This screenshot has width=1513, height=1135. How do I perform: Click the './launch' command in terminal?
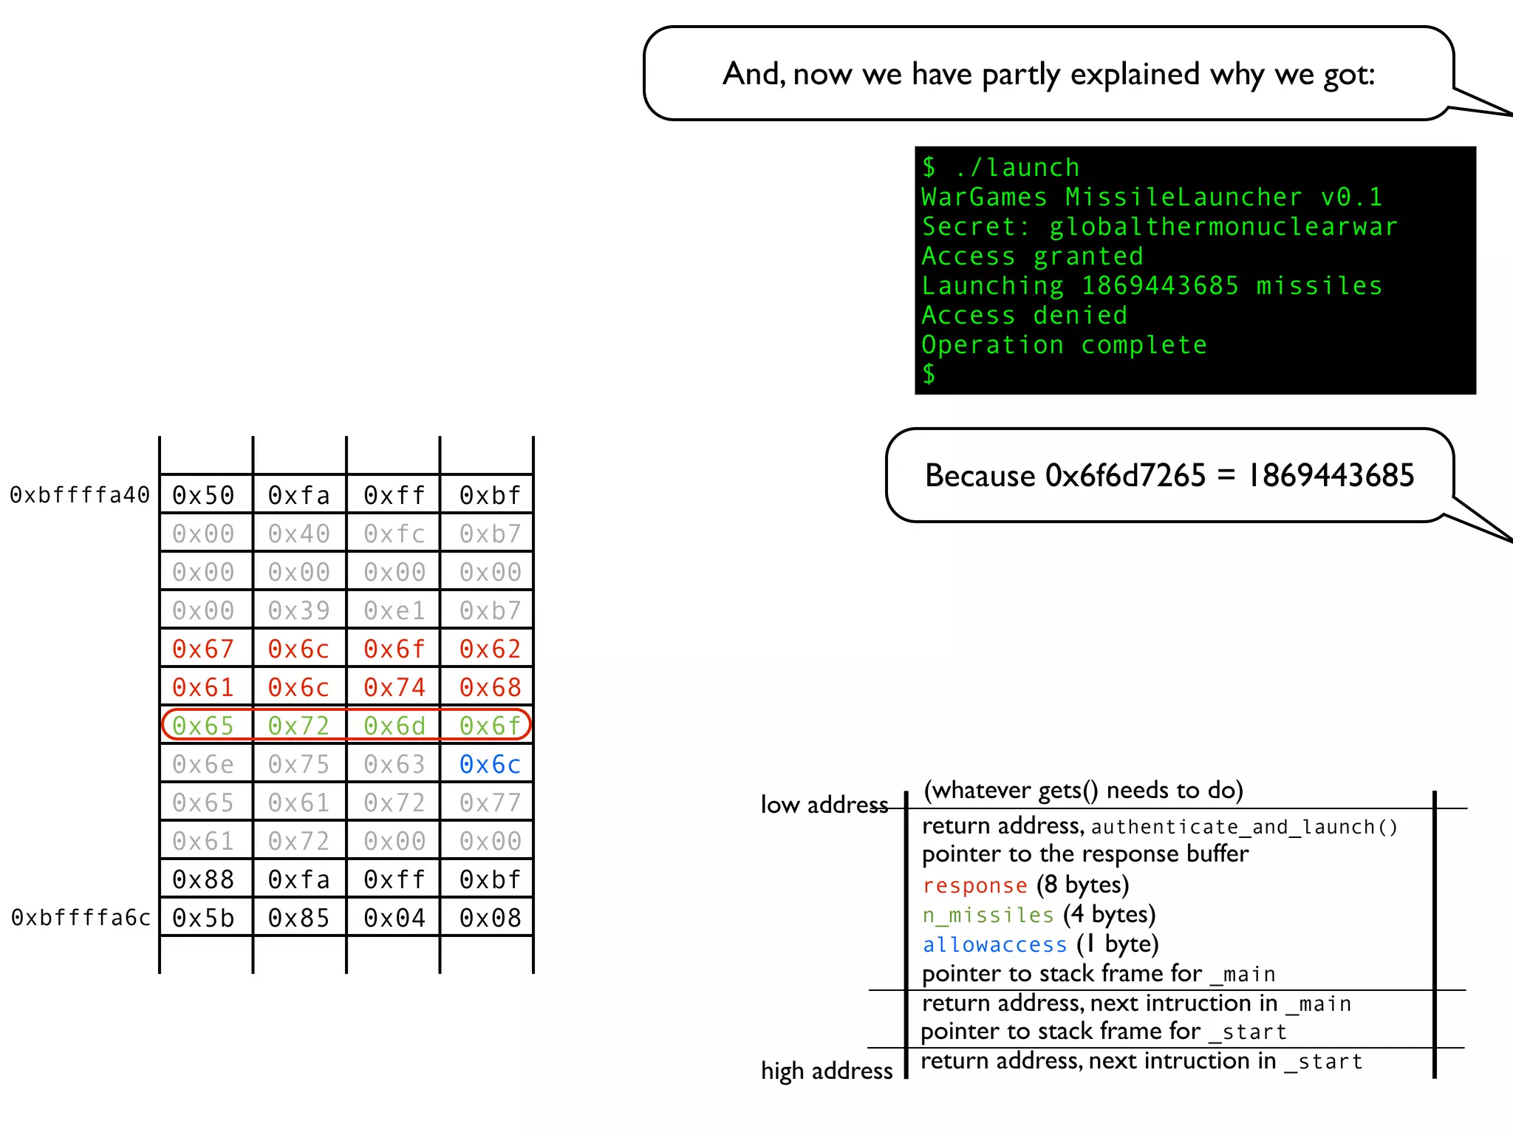[1017, 168]
